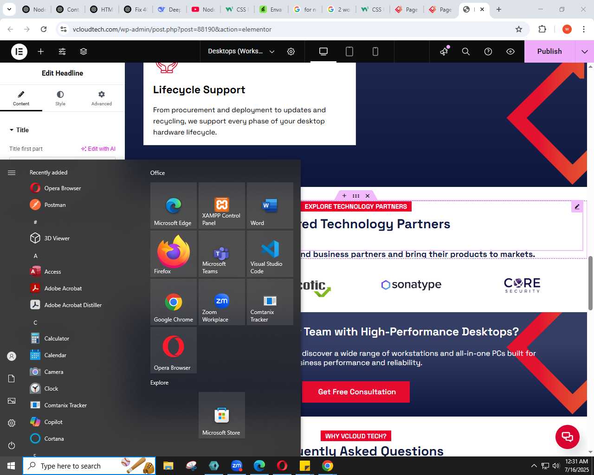
Task: Switch to desktop responsive view
Action: point(323,51)
